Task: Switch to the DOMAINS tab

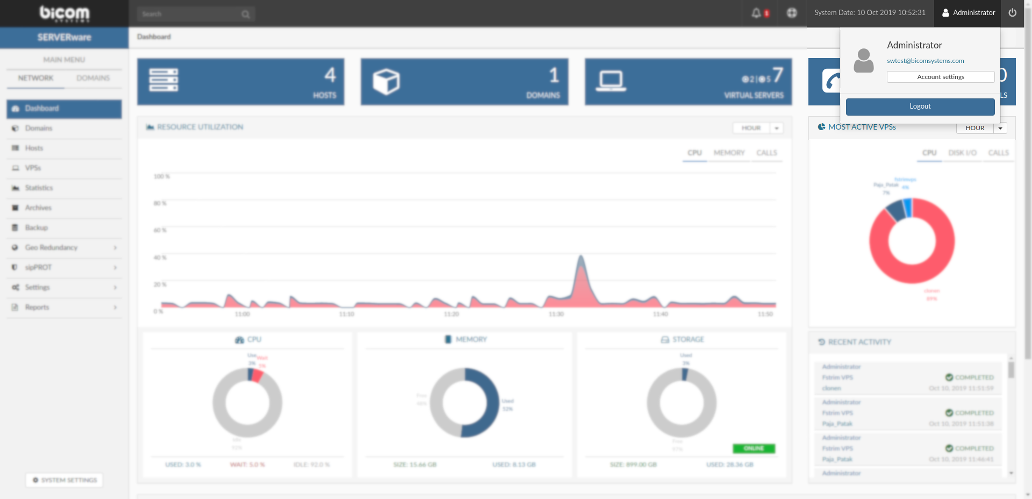Action: coord(93,78)
